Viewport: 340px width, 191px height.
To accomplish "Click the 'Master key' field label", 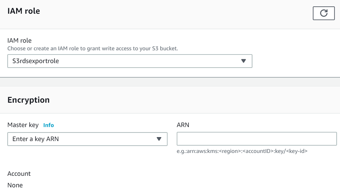I will 23,125.
